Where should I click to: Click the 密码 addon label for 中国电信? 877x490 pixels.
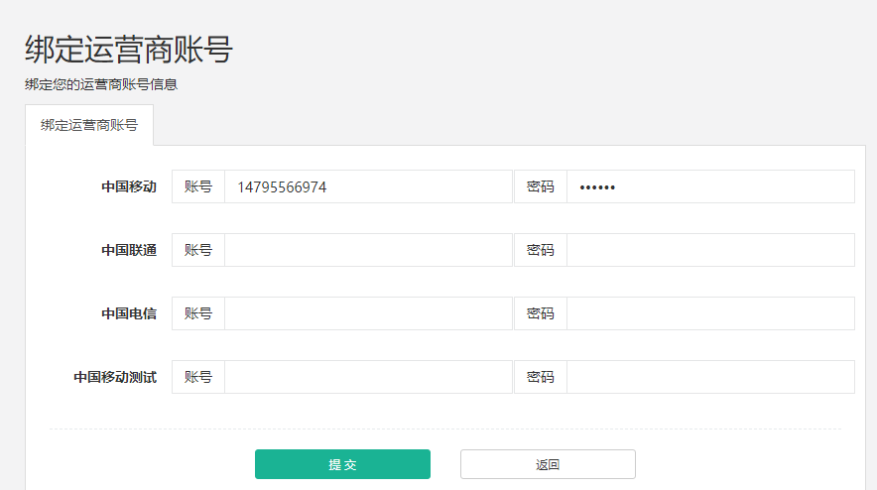coord(541,313)
